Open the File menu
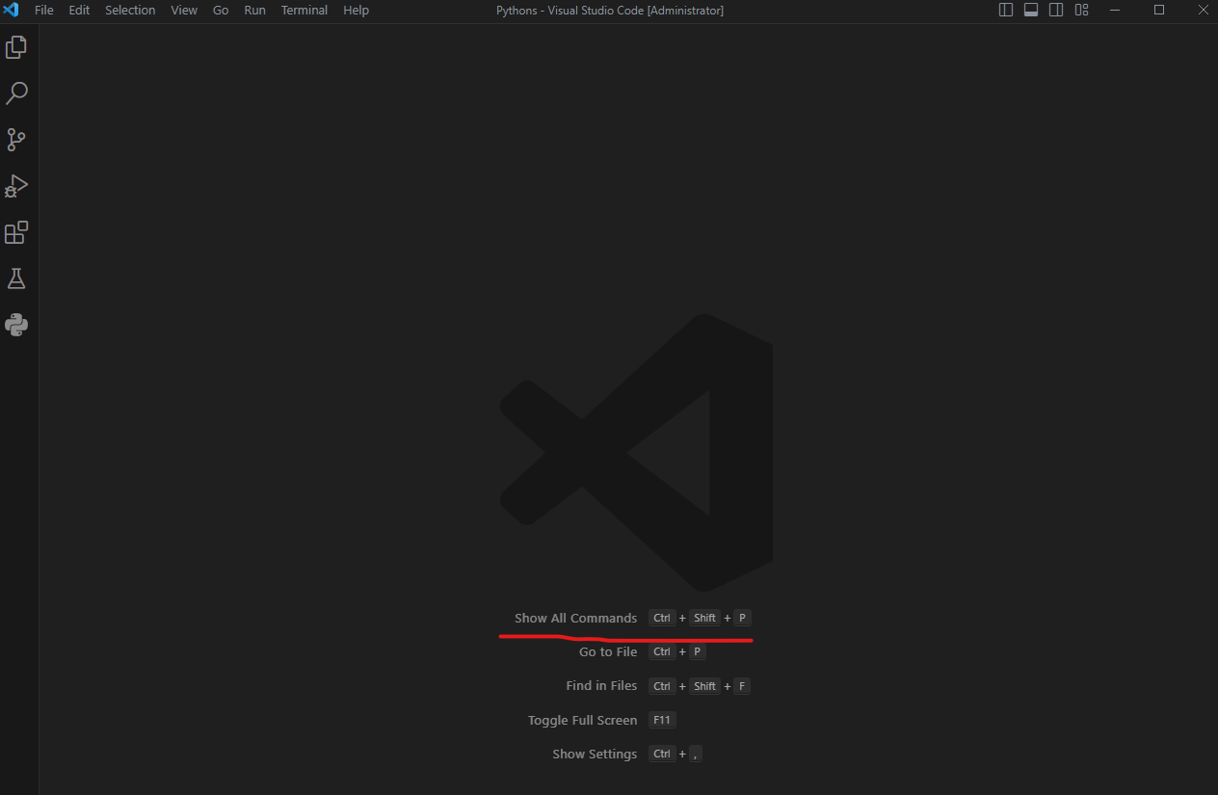The height and width of the screenshot is (795, 1218). tap(44, 10)
